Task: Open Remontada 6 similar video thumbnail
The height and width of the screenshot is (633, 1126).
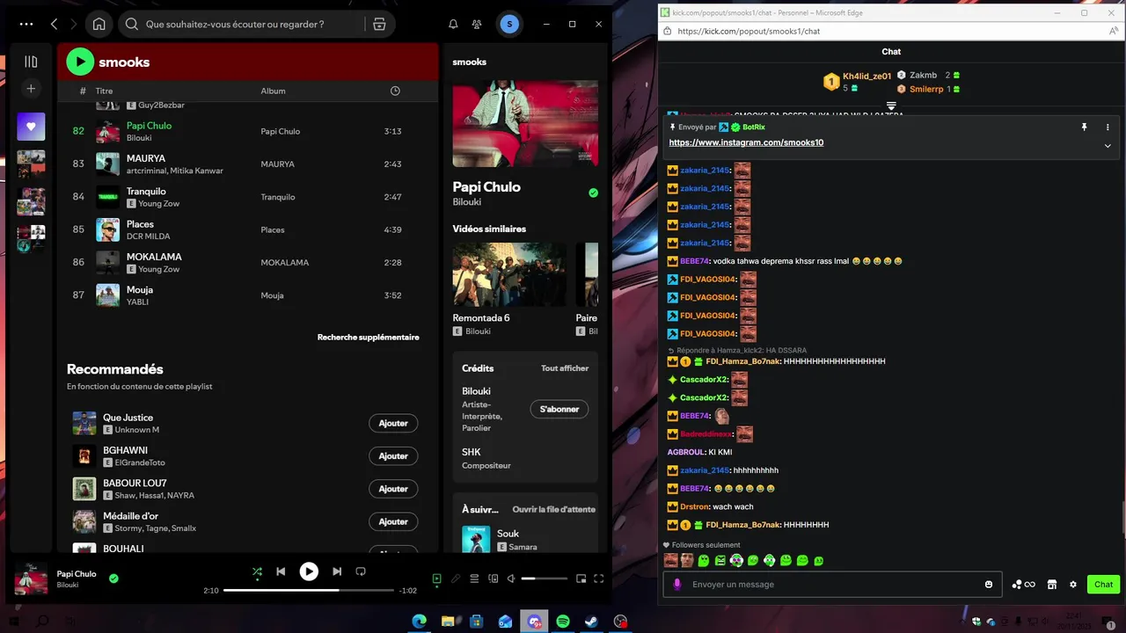Action: 509,274
